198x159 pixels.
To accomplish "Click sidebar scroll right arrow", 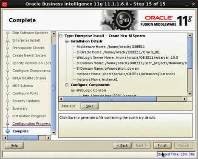I will pyautogui.click(x=48, y=138).
